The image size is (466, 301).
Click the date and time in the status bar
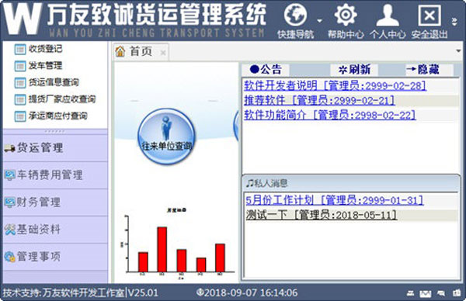247,293
